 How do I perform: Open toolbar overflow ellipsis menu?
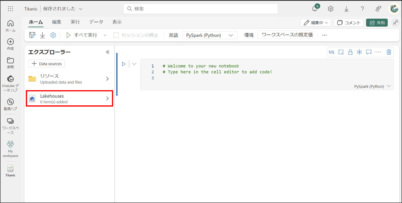[x=324, y=35]
